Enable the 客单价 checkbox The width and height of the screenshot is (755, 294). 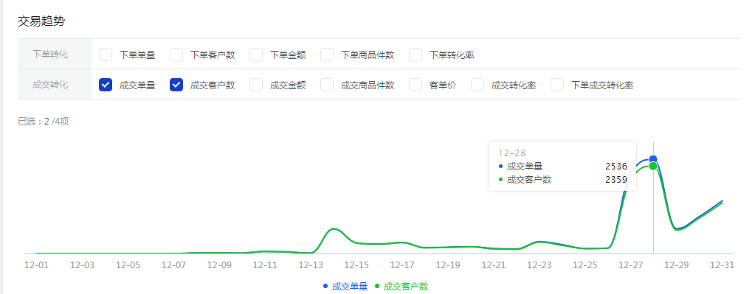click(x=416, y=85)
